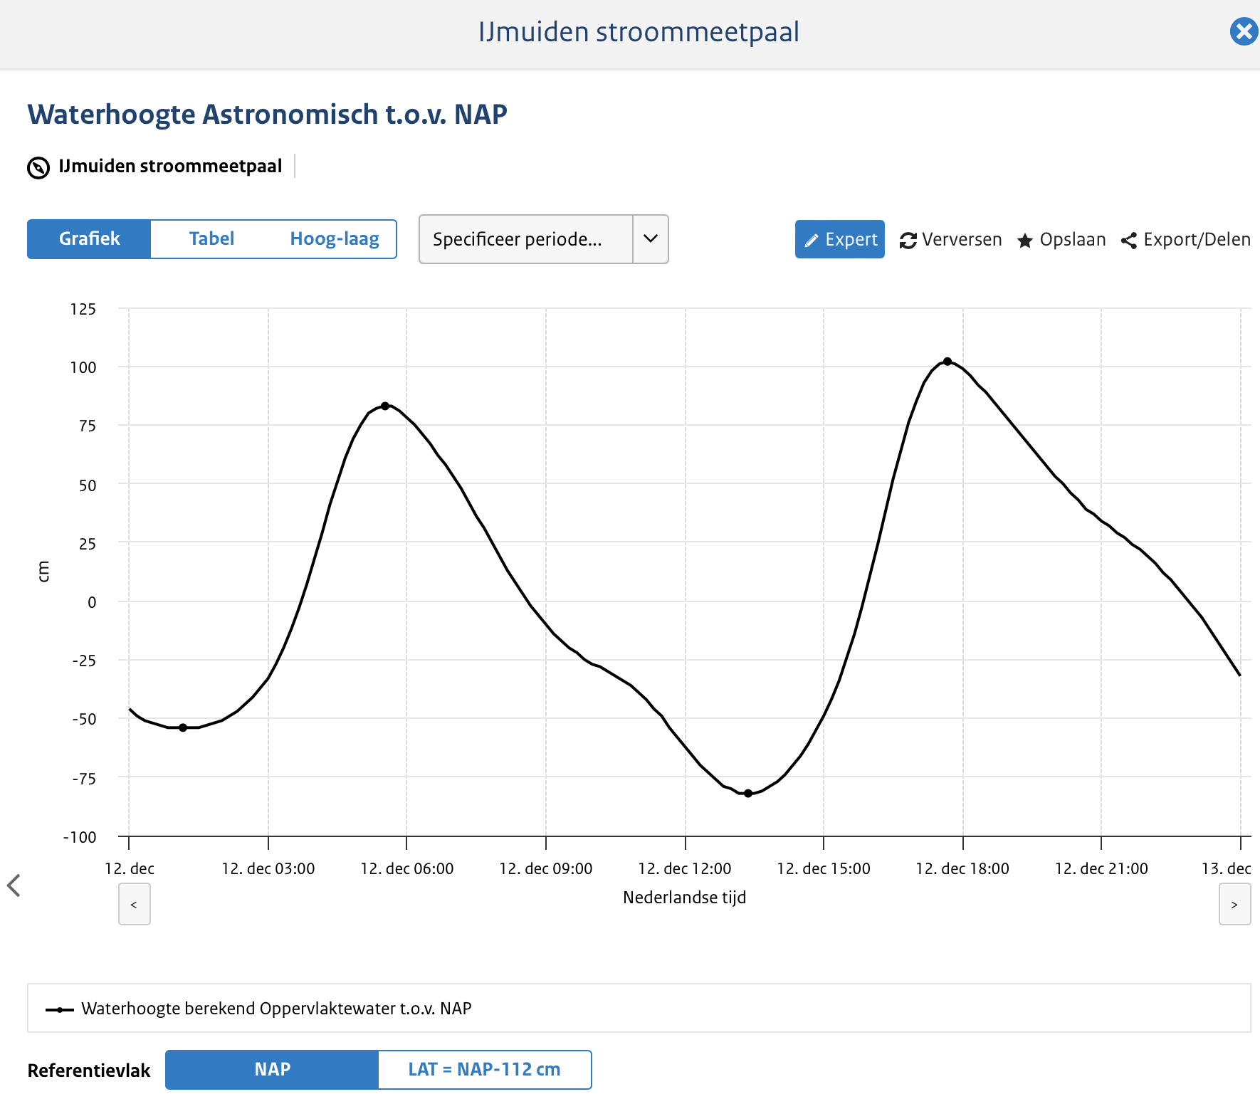
Task: Open the Hoog-laag tab
Action: (335, 238)
